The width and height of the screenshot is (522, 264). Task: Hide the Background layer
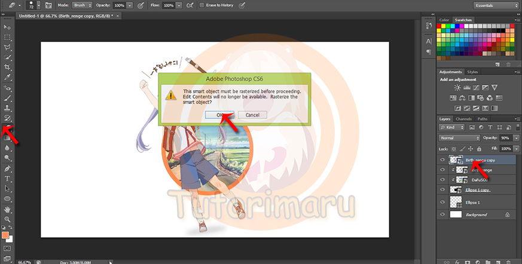442,214
